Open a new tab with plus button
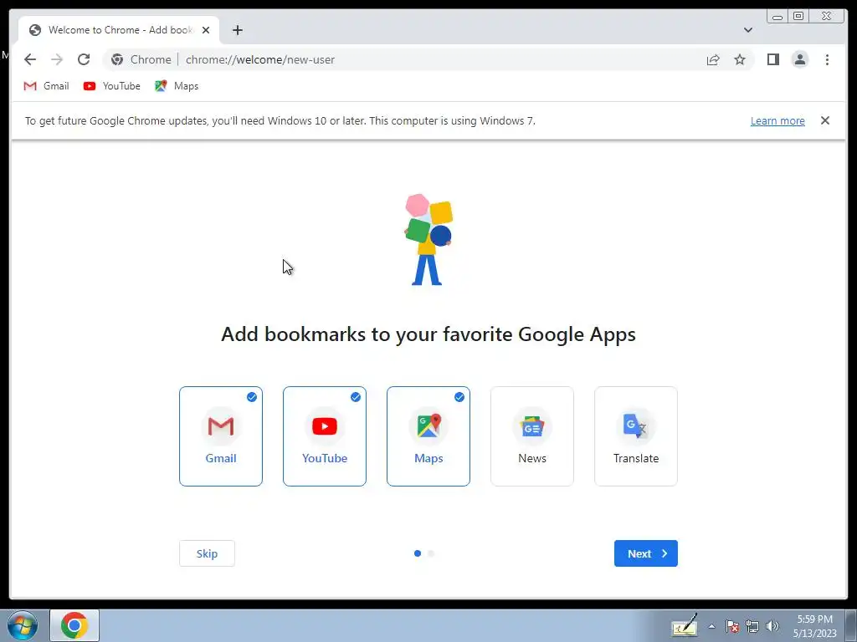This screenshot has height=642, width=857. coord(237,30)
